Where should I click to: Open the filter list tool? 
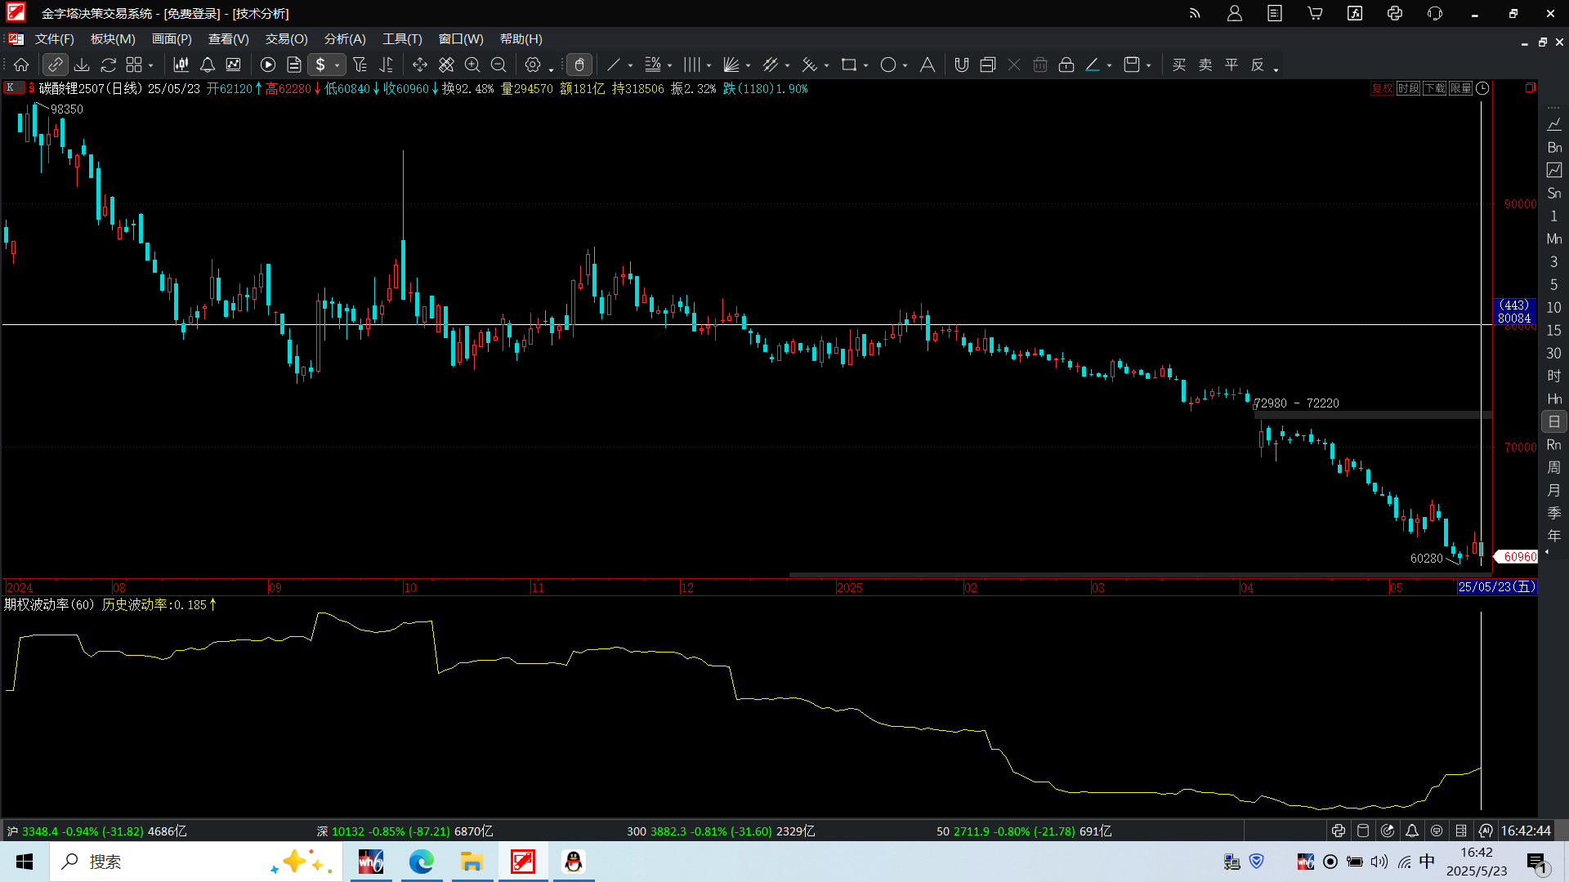tap(360, 65)
